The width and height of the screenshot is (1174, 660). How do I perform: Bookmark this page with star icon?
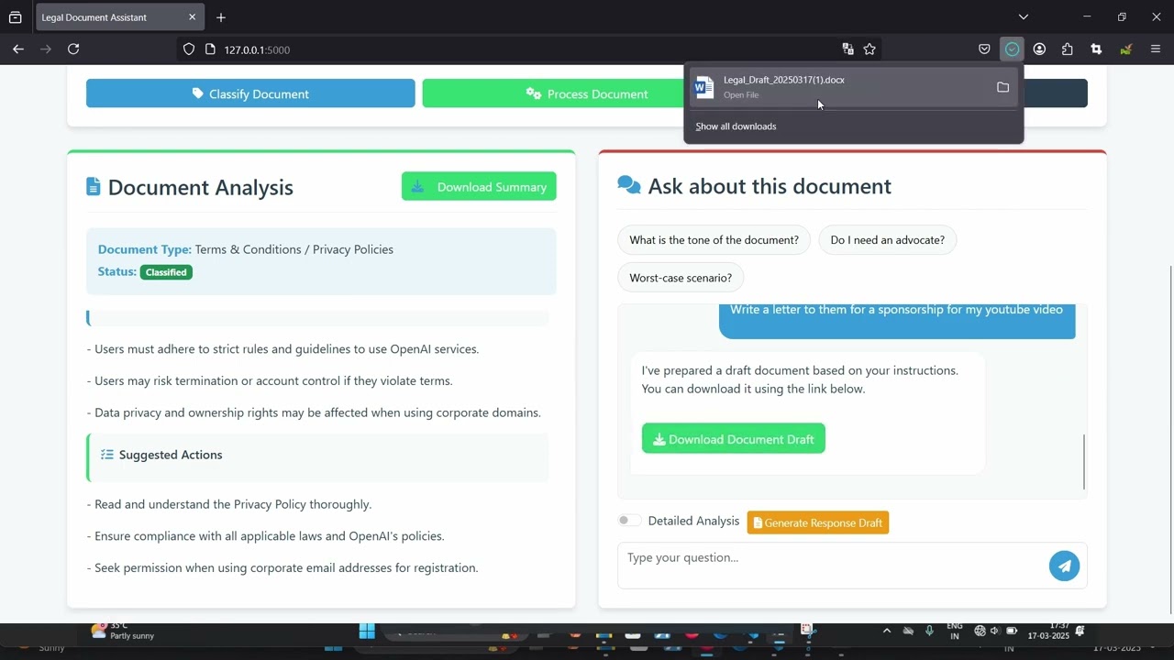[869, 49]
